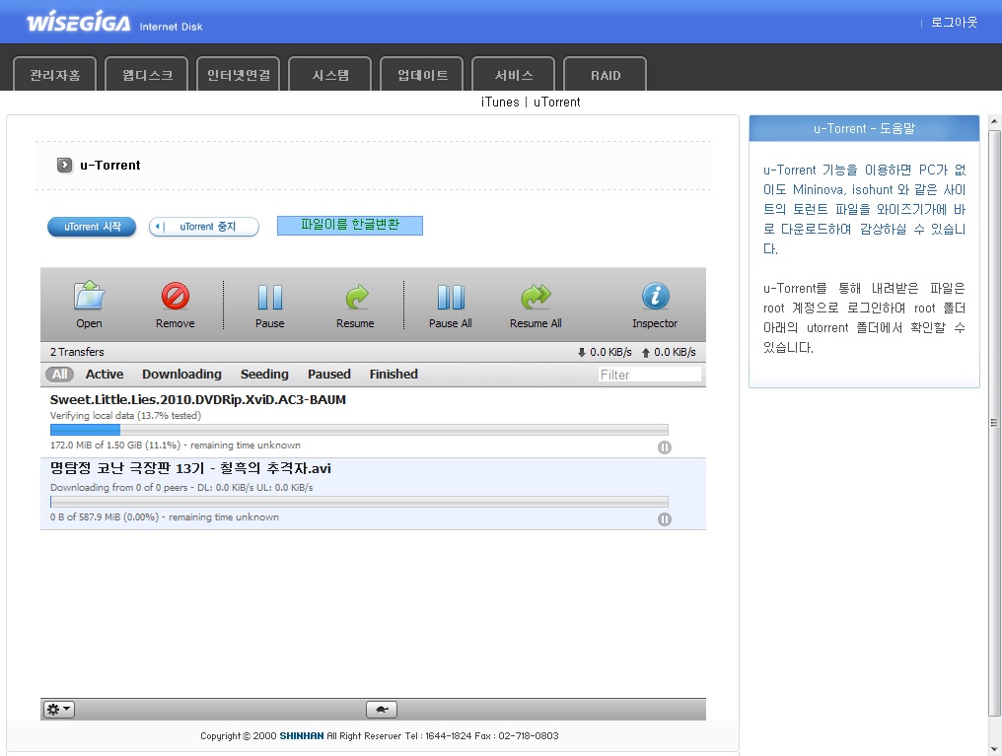Pause the 명탐정 코난 torrent with its button
This screenshot has width=1002, height=756.
tap(665, 519)
